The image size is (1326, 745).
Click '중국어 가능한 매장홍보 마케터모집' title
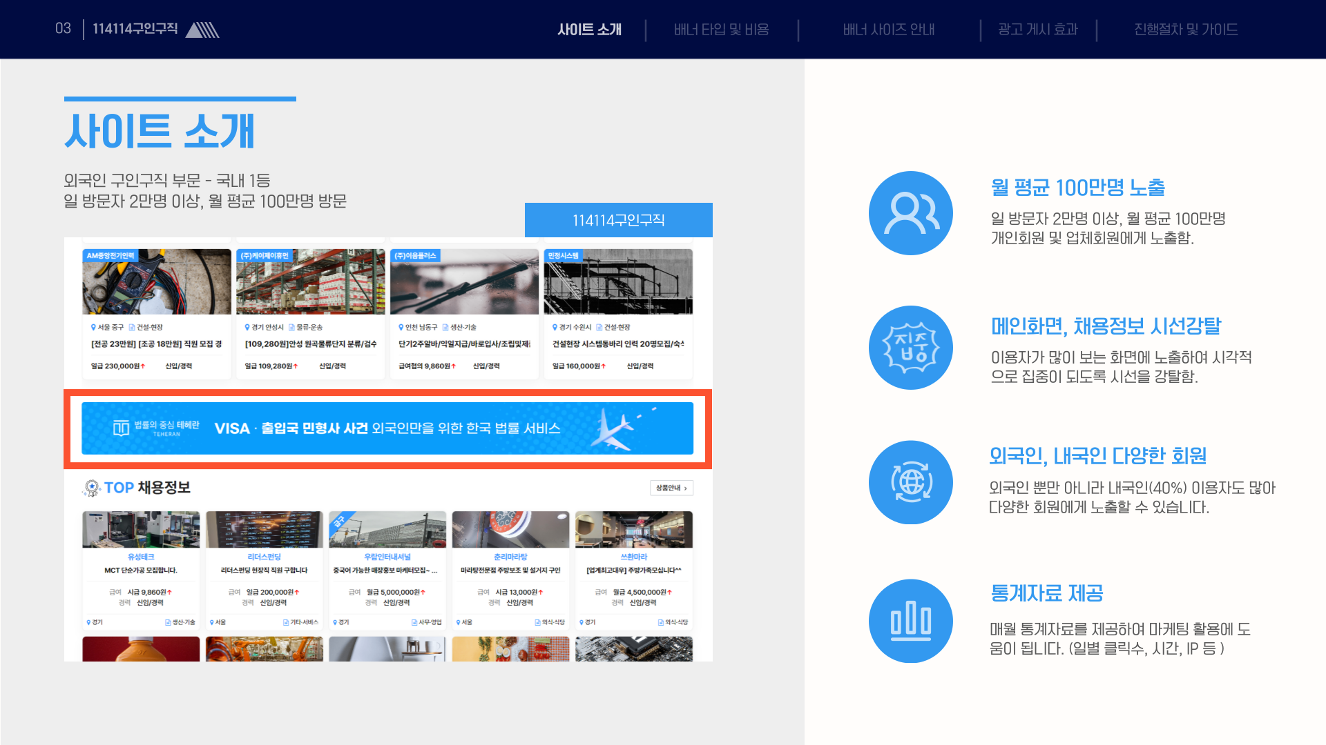pyautogui.click(x=385, y=570)
